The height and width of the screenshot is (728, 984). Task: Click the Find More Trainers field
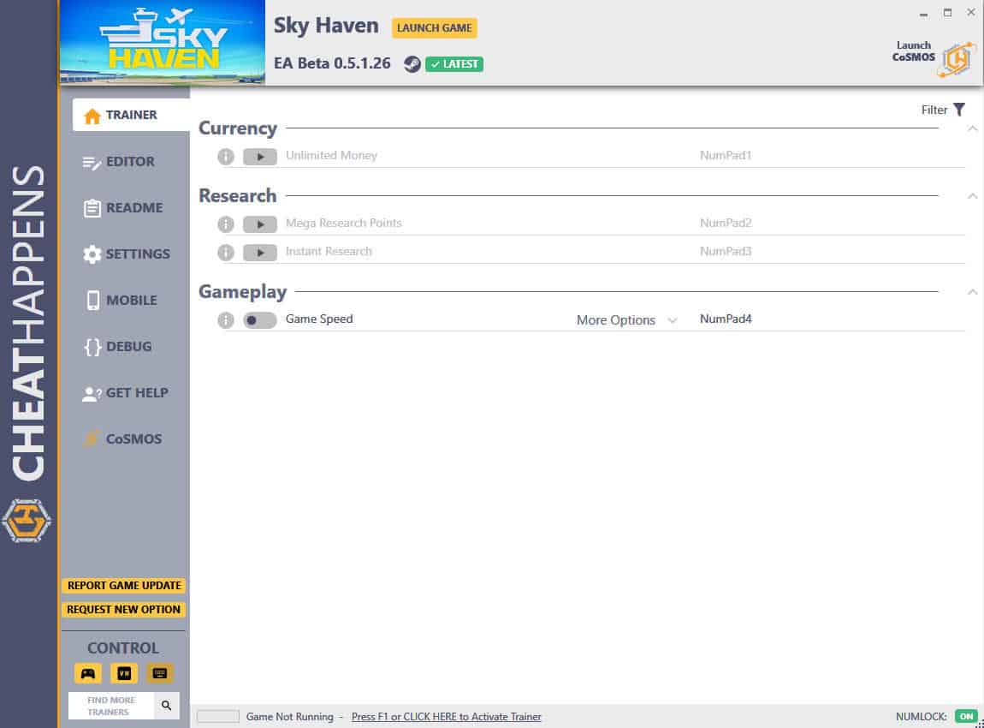[x=112, y=706]
